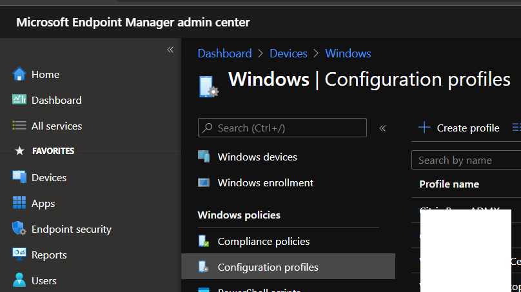521x292 pixels.
Task: Click the All services list icon
Action: click(19, 126)
